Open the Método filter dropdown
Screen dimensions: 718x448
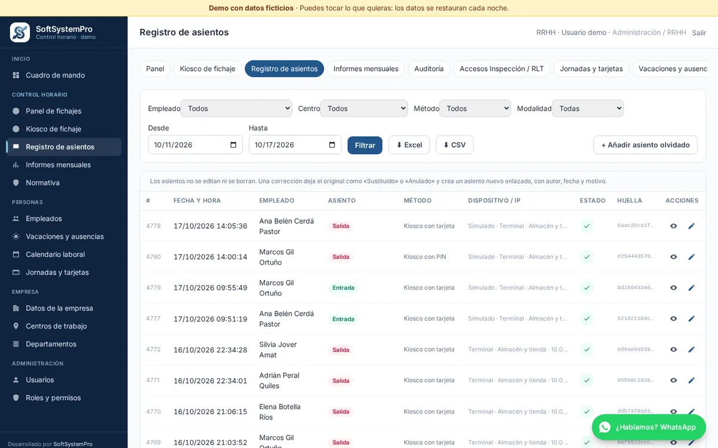(x=475, y=108)
